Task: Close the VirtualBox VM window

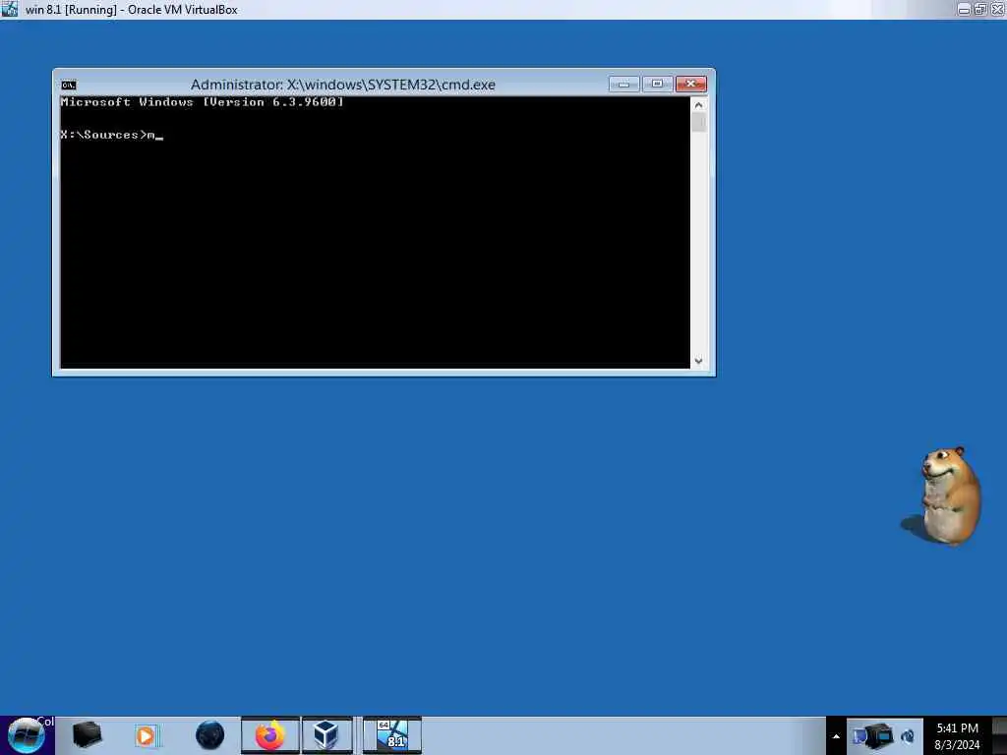Action: pos(998,10)
